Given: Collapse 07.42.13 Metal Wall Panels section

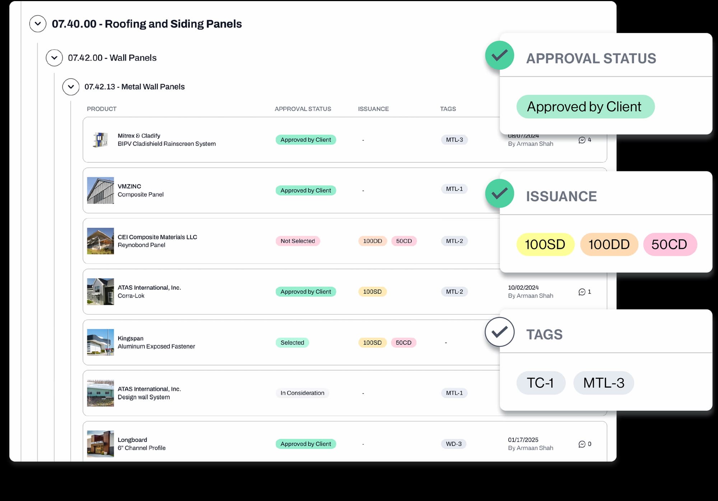Looking at the screenshot, I should [x=71, y=87].
